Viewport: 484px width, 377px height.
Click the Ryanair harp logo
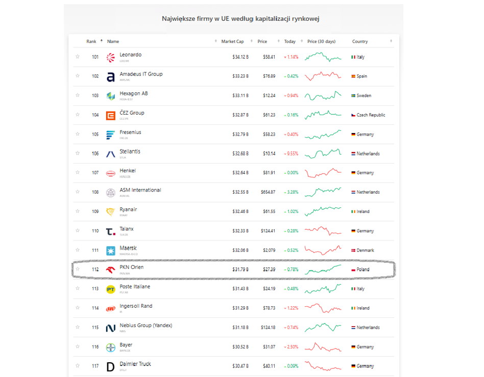point(110,212)
